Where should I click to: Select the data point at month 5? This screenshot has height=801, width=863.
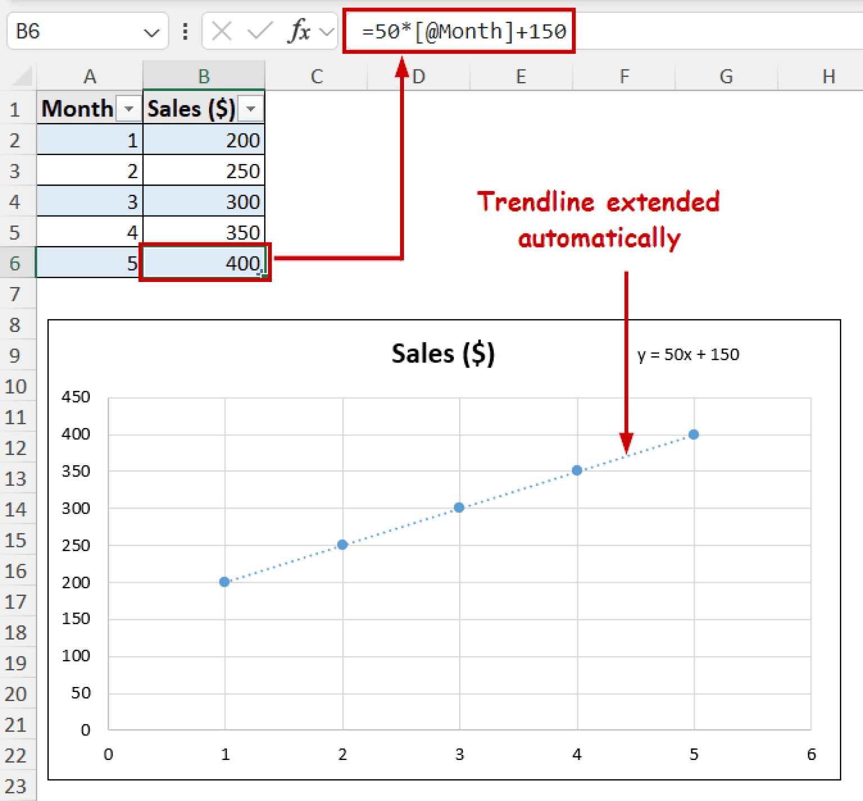click(x=693, y=434)
